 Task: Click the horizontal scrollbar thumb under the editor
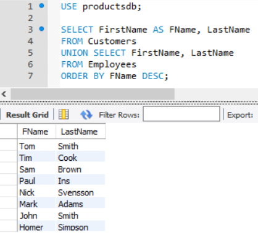tap(93, 94)
